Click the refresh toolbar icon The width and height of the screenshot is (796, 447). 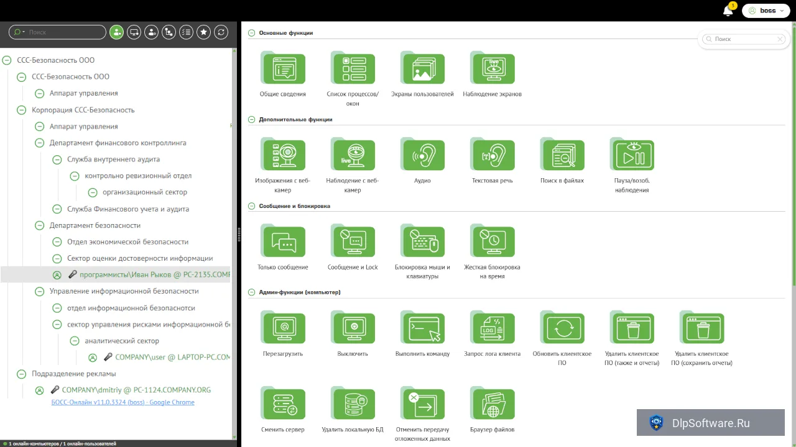[221, 32]
